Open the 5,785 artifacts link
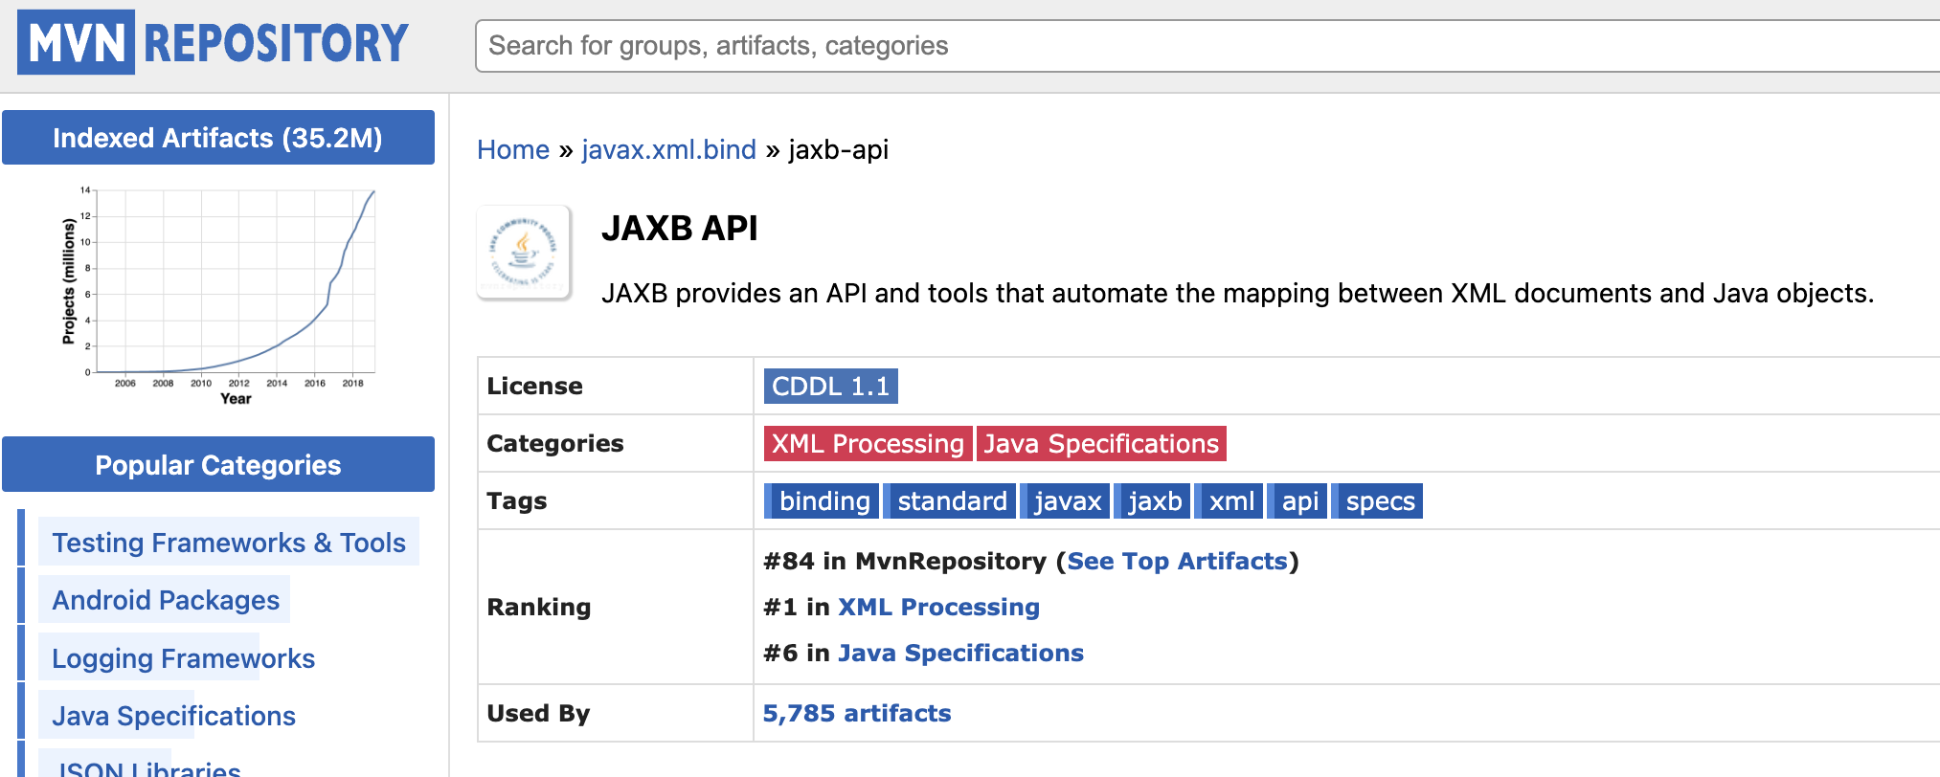The height and width of the screenshot is (777, 1940). [x=857, y=713]
